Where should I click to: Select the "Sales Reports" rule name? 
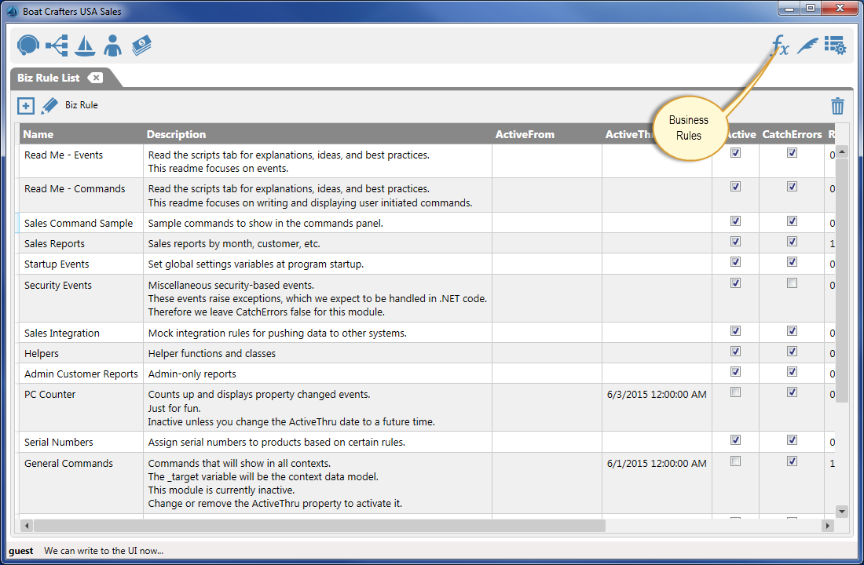click(x=54, y=243)
